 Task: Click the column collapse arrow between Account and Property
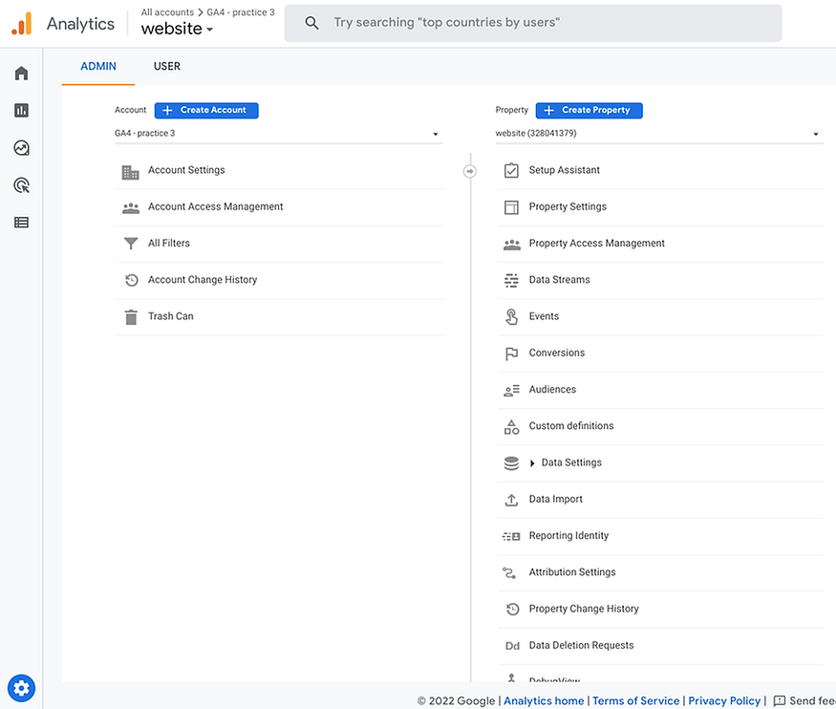tap(470, 171)
